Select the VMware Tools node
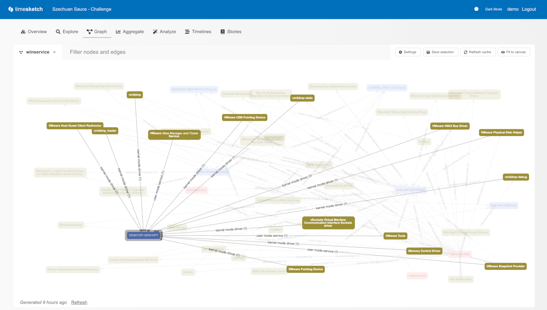 pyautogui.click(x=395, y=236)
